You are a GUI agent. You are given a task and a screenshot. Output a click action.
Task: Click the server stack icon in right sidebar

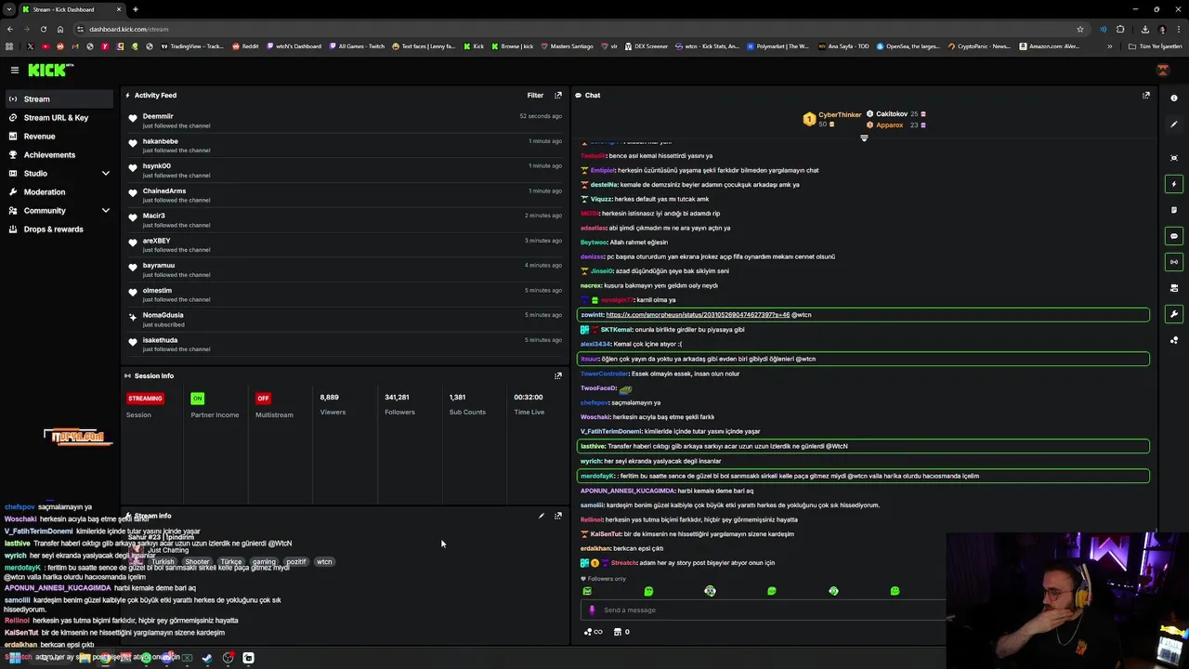point(1174,288)
